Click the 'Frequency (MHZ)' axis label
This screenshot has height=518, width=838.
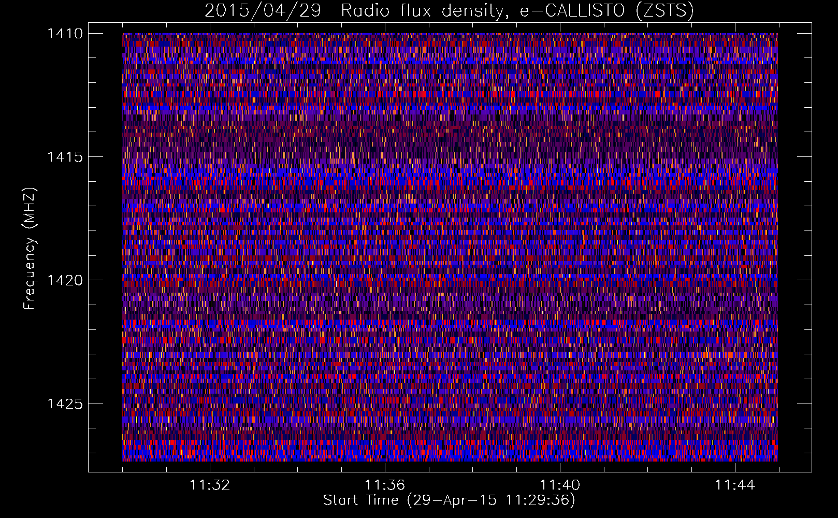coord(30,249)
